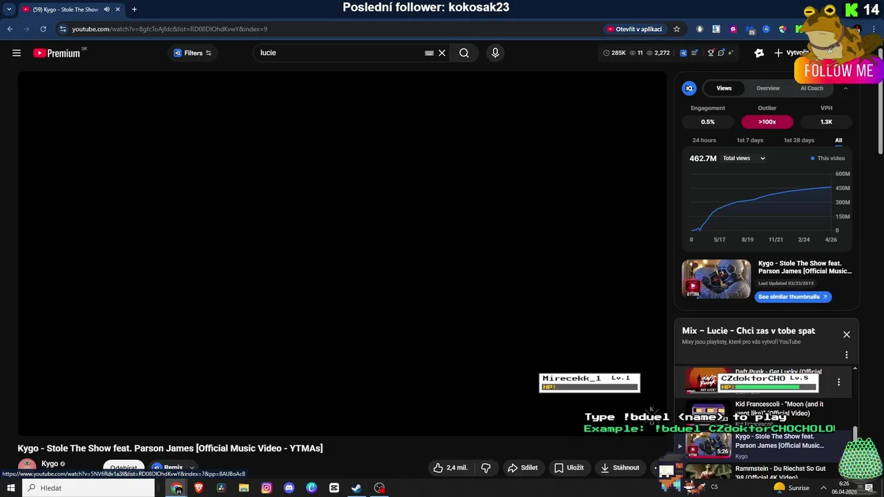Viewport: 884px width, 497px height.
Task: Click the >100x Outlier pill
Action: [x=767, y=121]
